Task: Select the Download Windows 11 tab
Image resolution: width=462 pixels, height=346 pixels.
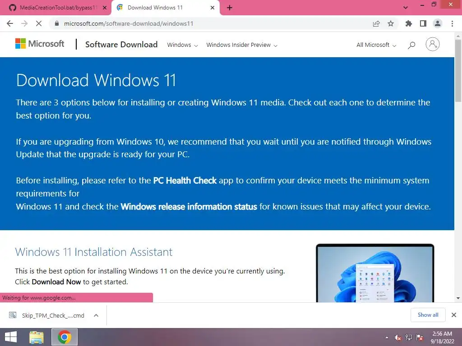Action: [165, 8]
